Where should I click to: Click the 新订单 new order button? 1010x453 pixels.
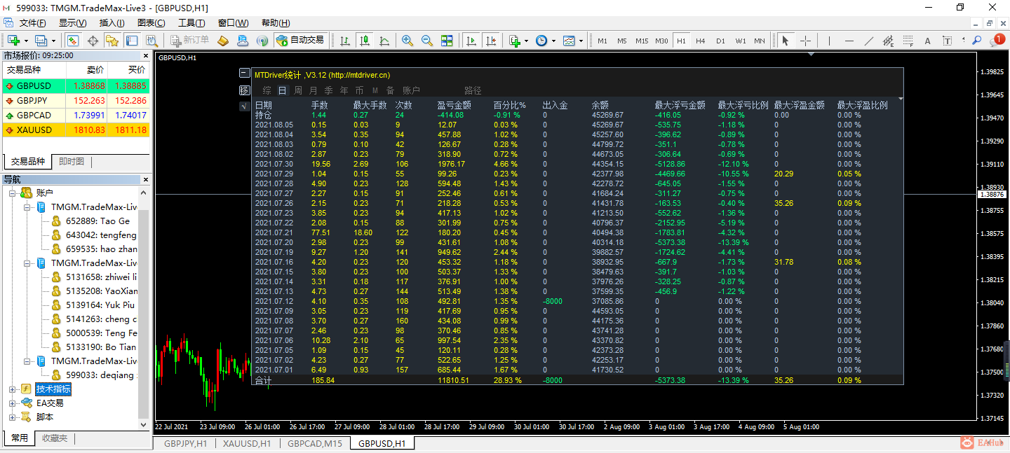point(189,41)
